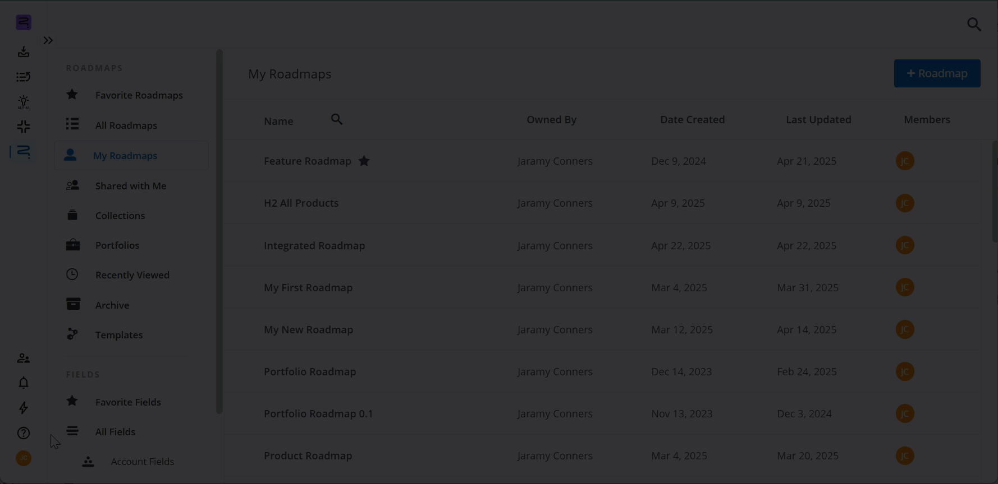
Task: Open the Inbox import icon
Action: pos(23,52)
